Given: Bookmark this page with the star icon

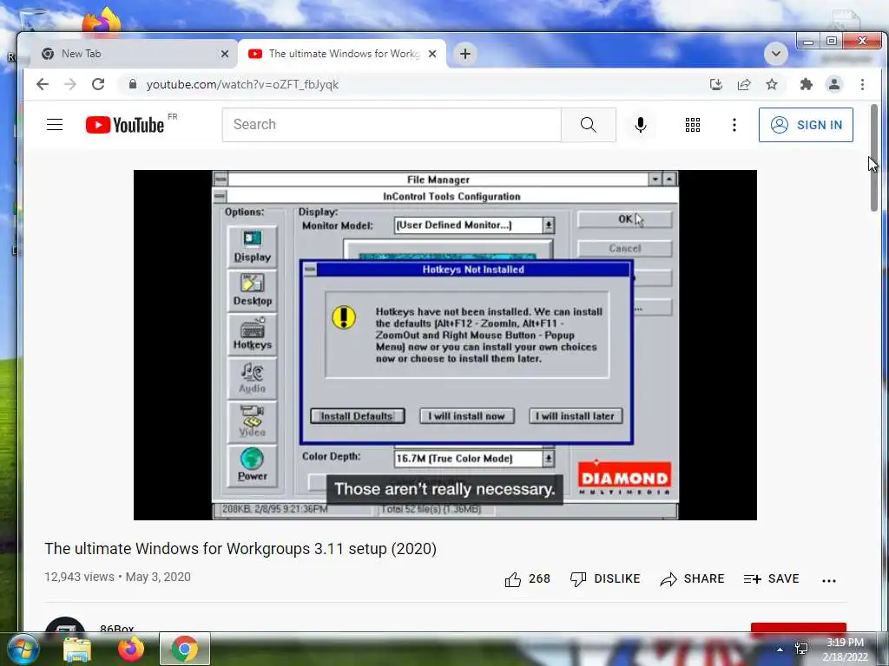Looking at the screenshot, I should (772, 84).
